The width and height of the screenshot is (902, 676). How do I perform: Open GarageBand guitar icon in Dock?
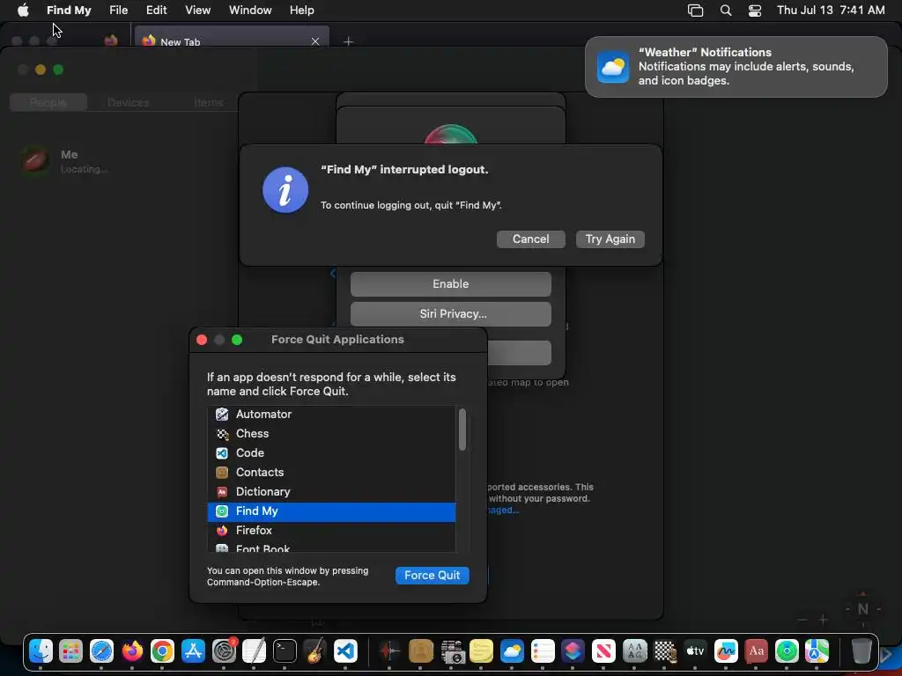(x=315, y=651)
